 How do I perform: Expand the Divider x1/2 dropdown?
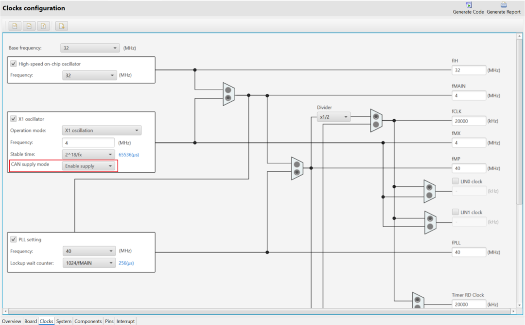tap(333, 117)
